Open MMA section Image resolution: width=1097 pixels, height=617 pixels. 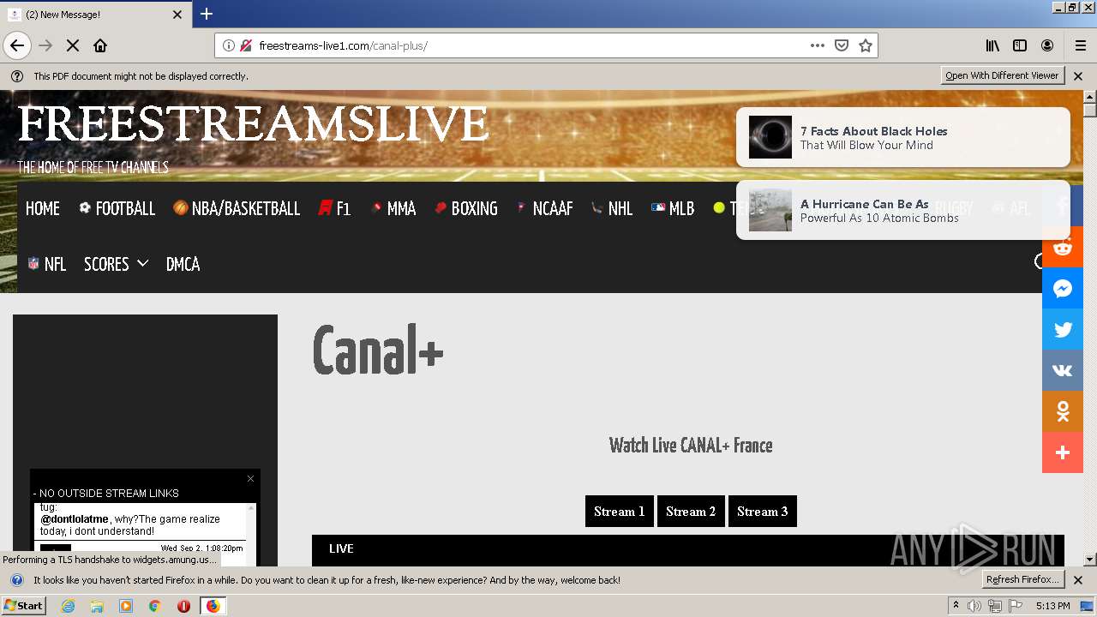click(x=393, y=208)
